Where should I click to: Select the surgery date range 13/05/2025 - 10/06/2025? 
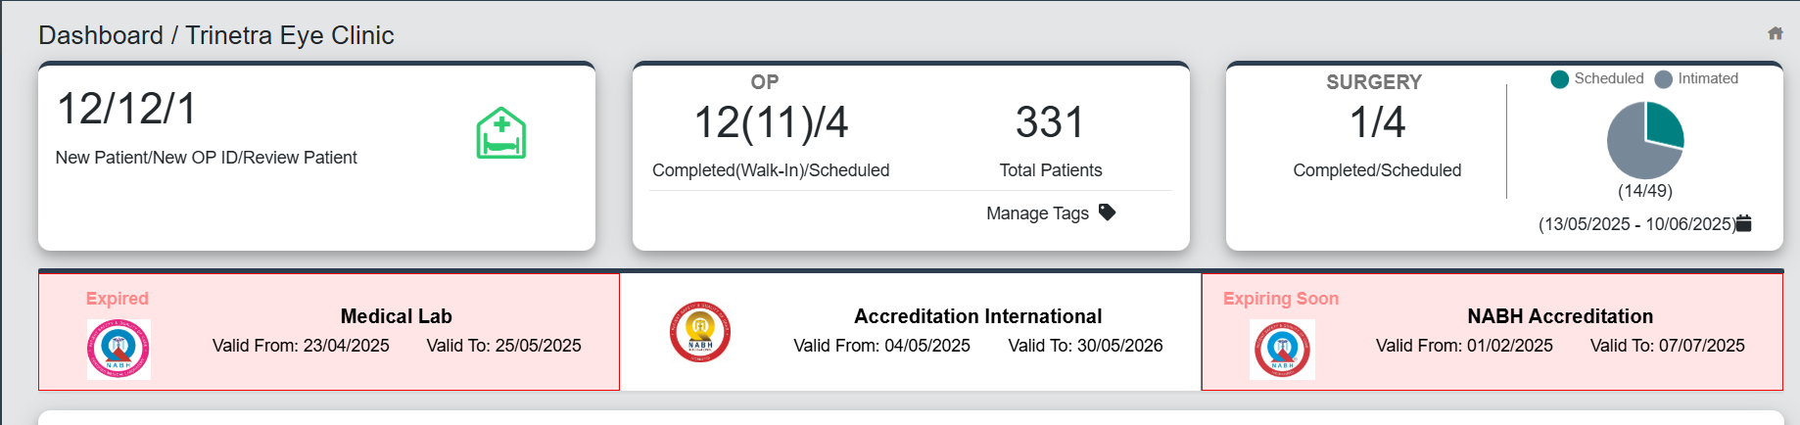[x=1635, y=224]
